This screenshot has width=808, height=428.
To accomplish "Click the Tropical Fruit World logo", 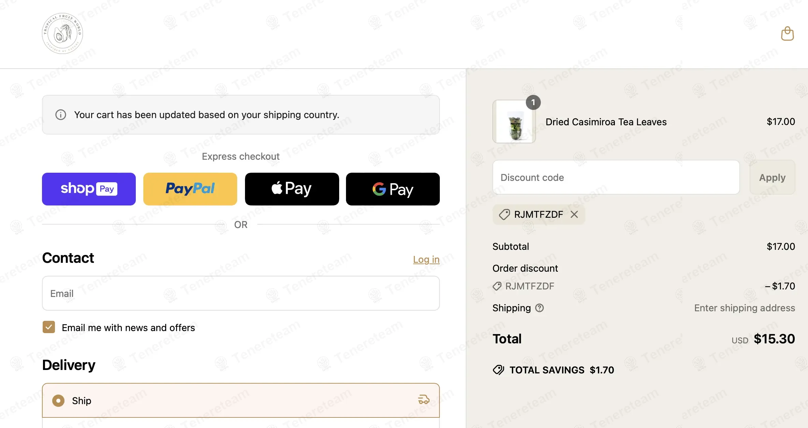I will pos(62,33).
